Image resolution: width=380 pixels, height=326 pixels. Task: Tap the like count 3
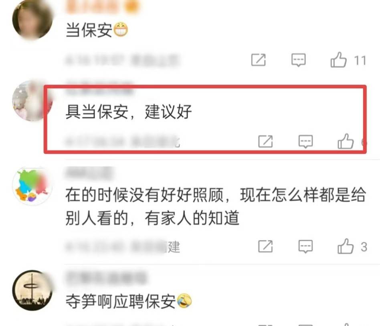click(x=364, y=247)
